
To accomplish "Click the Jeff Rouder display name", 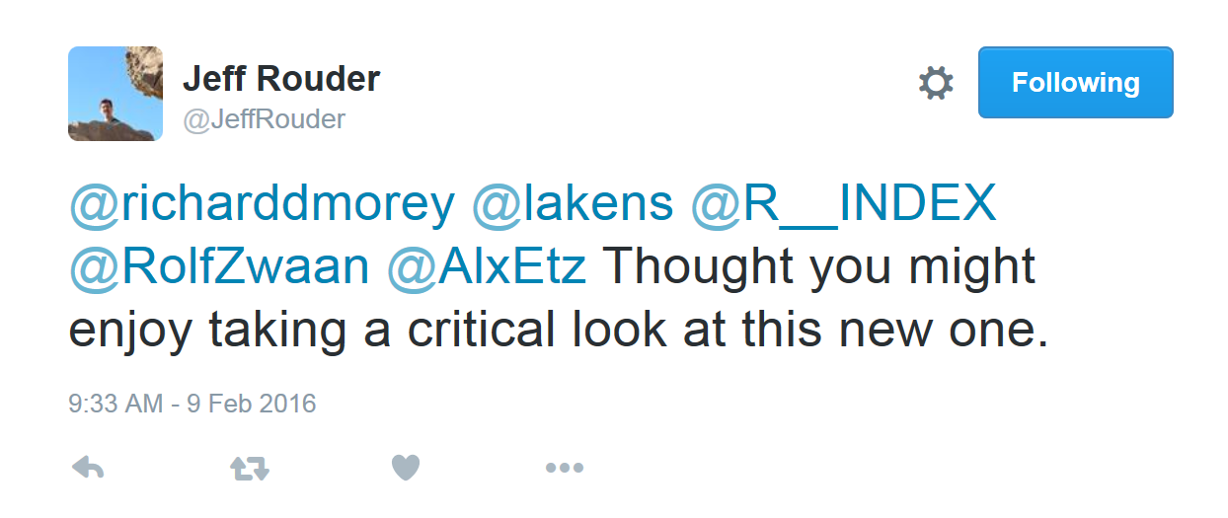I will click(281, 79).
